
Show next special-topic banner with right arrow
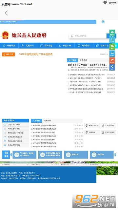(x=115, y=155)
